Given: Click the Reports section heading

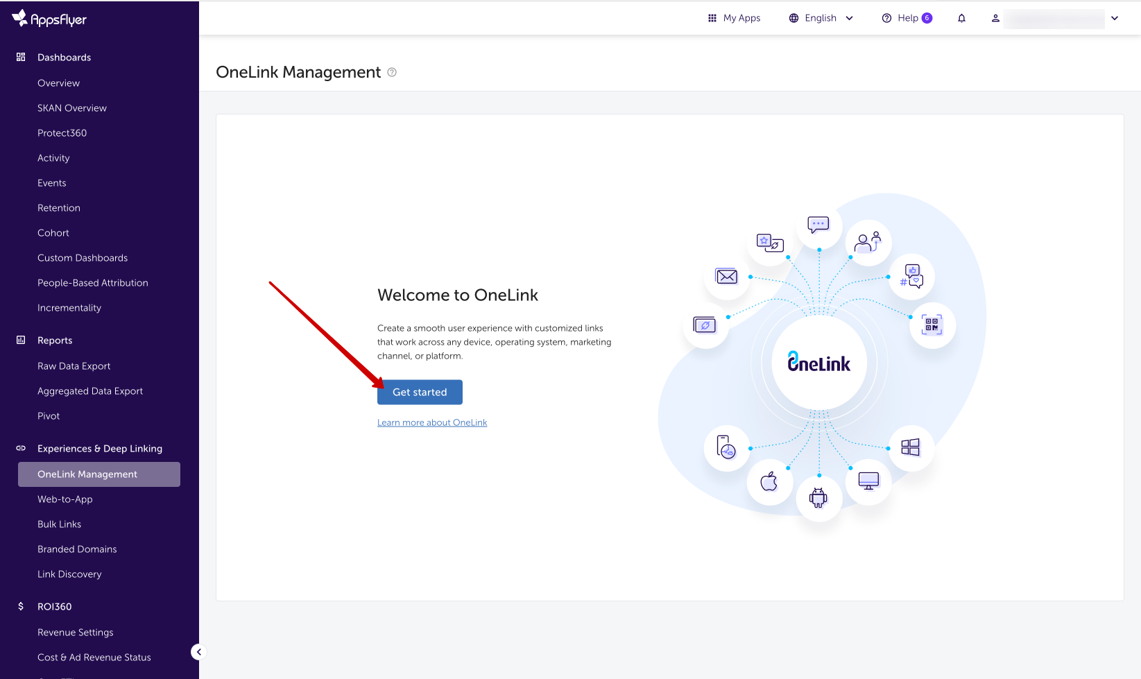Looking at the screenshot, I should pos(55,340).
